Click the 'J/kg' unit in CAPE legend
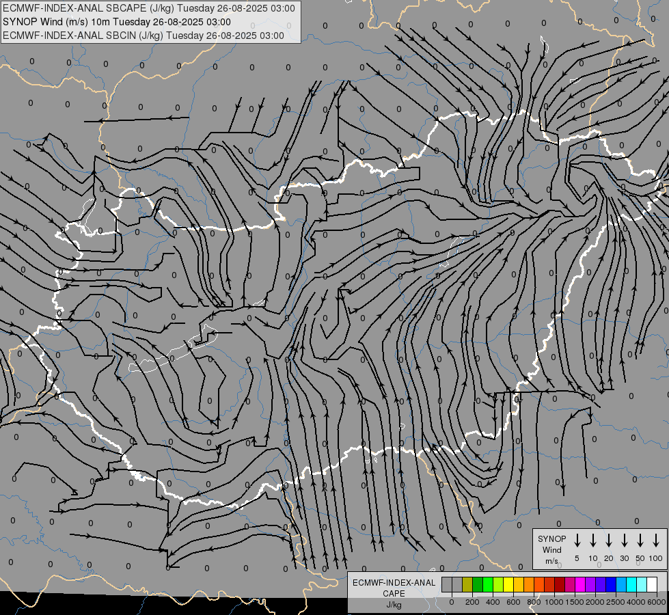This screenshot has width=669, height=615. coord(394,605)
